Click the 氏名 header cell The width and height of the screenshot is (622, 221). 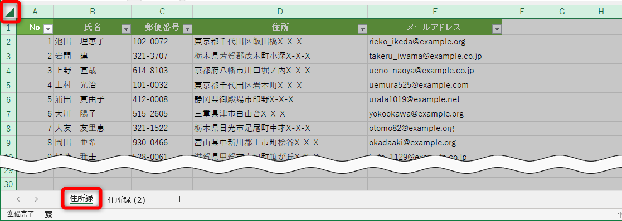(x=93, y=27)
